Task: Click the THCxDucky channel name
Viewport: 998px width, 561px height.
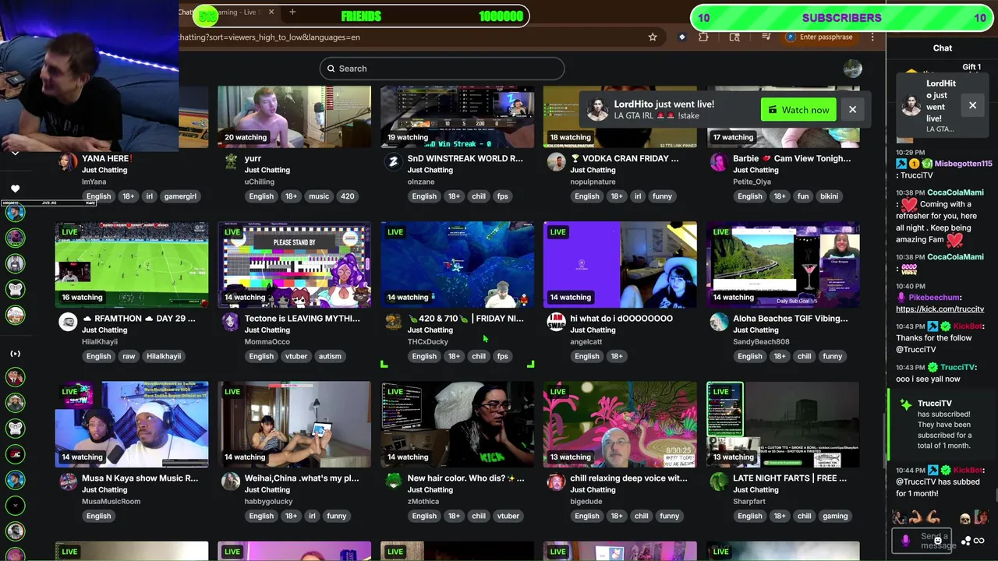Action: coord(427,341)
